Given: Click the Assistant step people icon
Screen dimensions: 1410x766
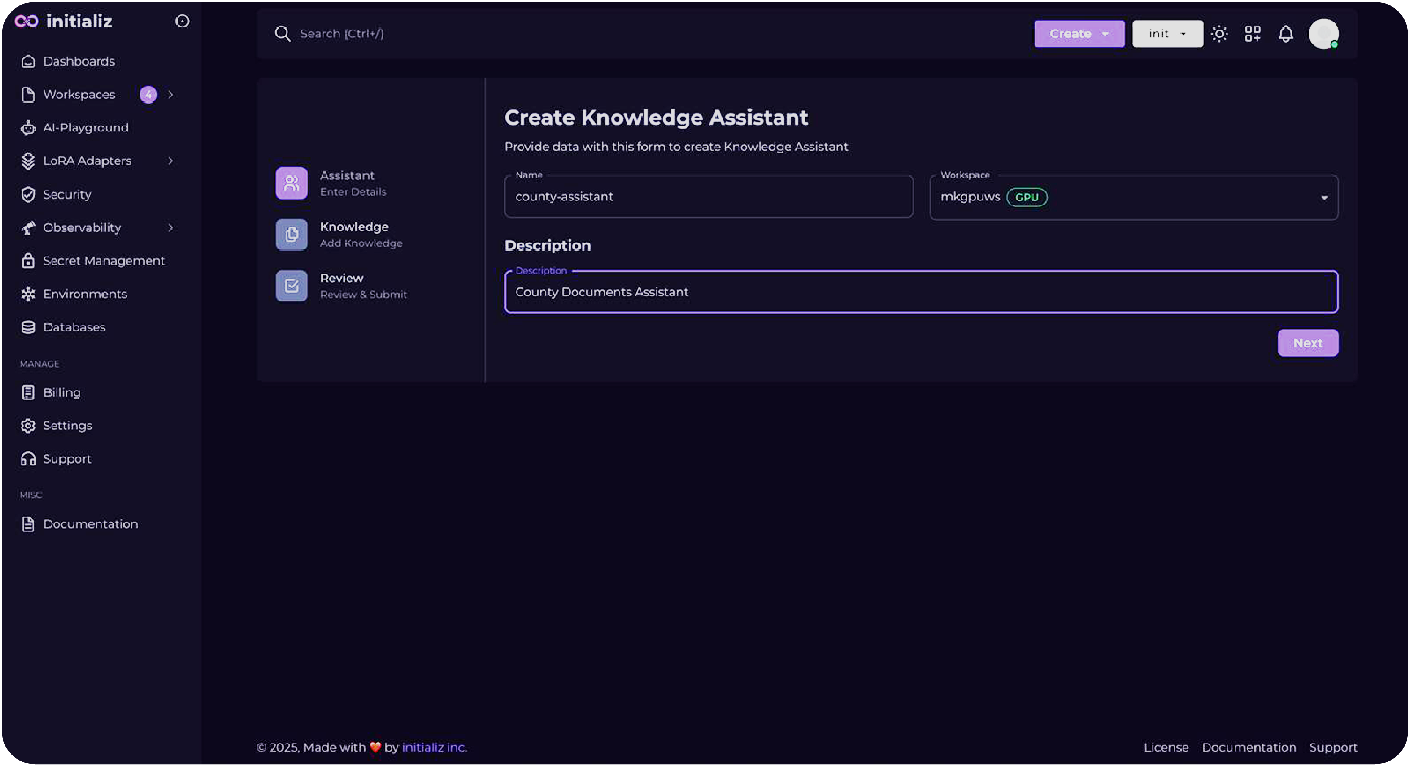Looking at the screenshot, I should pos(292,183).
